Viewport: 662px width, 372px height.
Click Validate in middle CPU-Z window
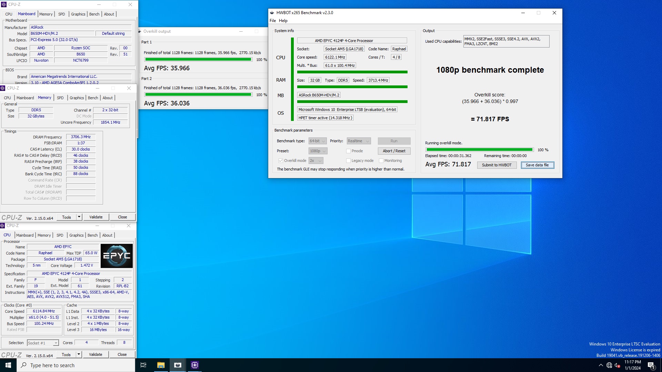pos(96,217)
